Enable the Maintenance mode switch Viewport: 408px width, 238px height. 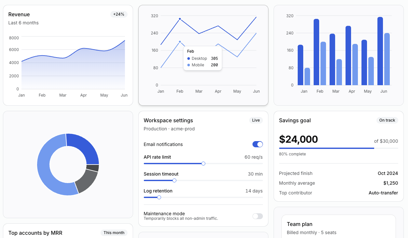click(x=257, y=216)
